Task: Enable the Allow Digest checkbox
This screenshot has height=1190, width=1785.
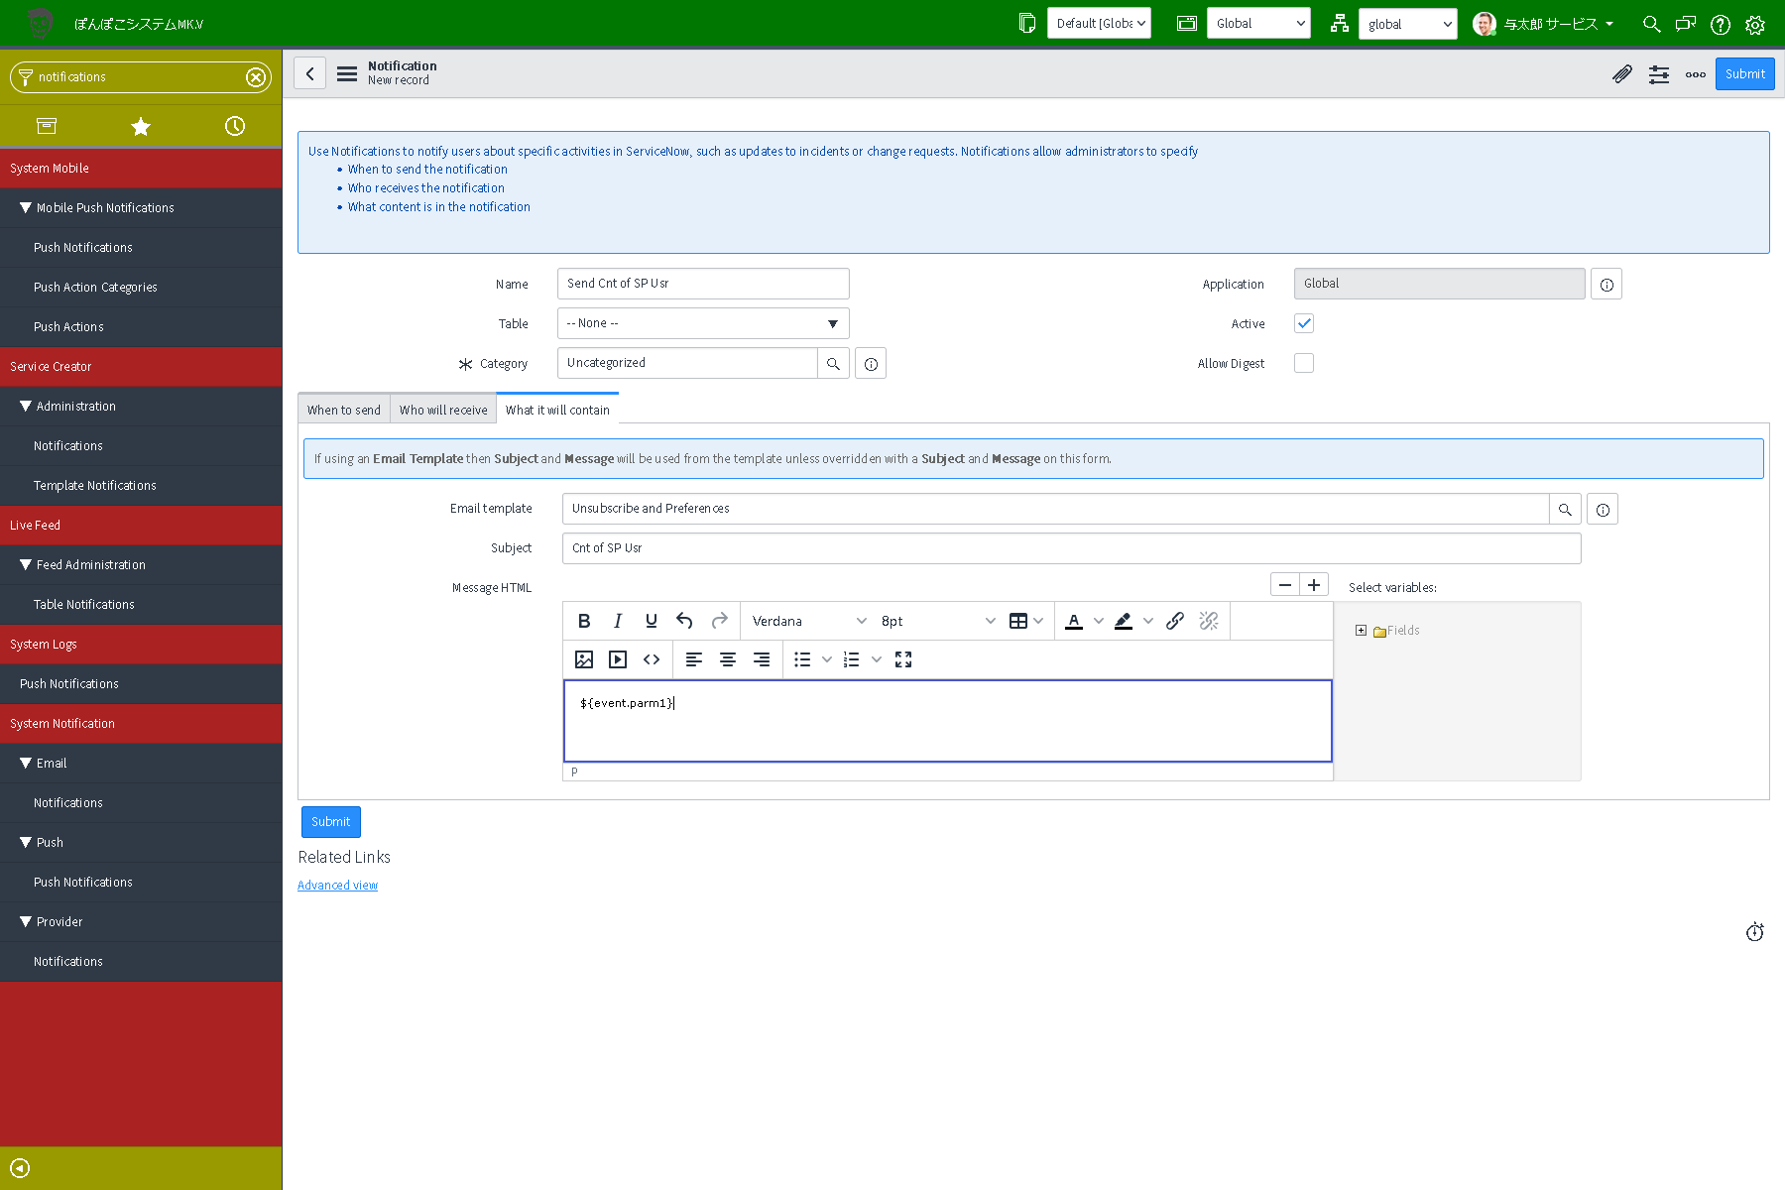Action: tap(1304, 363)
